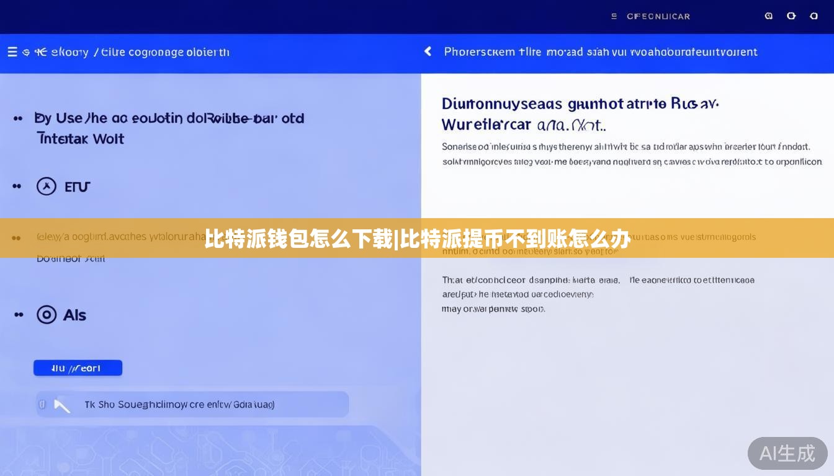
Task: Toggle the small clip icon inside the search field
Action: tap(42, 404)
